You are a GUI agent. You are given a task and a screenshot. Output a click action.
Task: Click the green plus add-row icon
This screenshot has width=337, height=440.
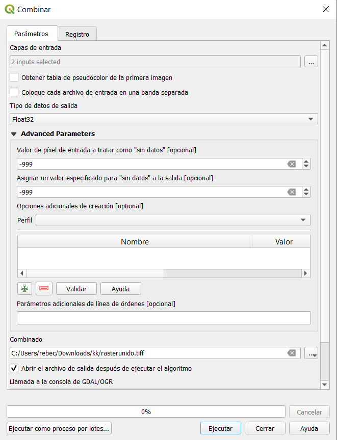coord(24,288)
